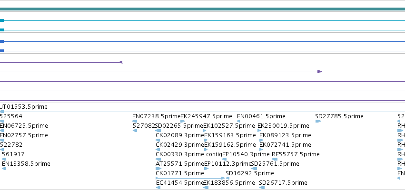Open the EK102527.5prime label

[229, 126]
